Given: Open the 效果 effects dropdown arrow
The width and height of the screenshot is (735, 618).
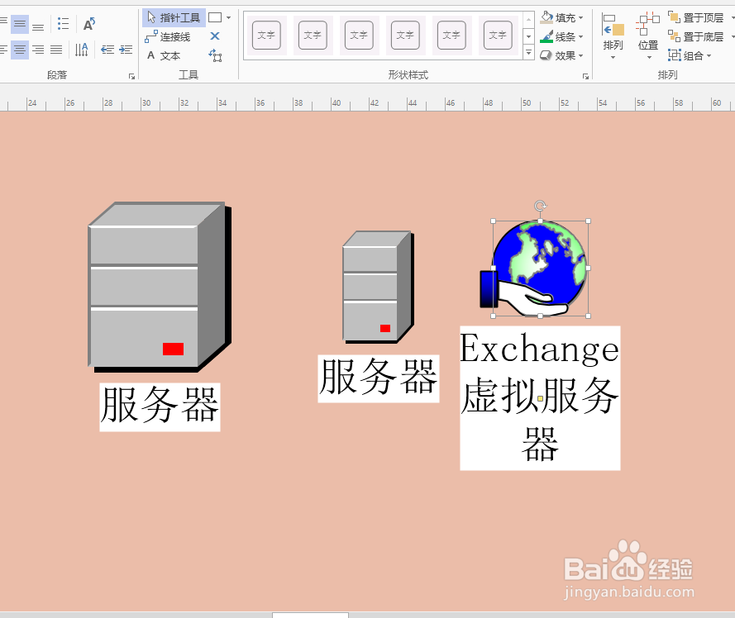Looking at the screenshot, I should click(580, 55).
